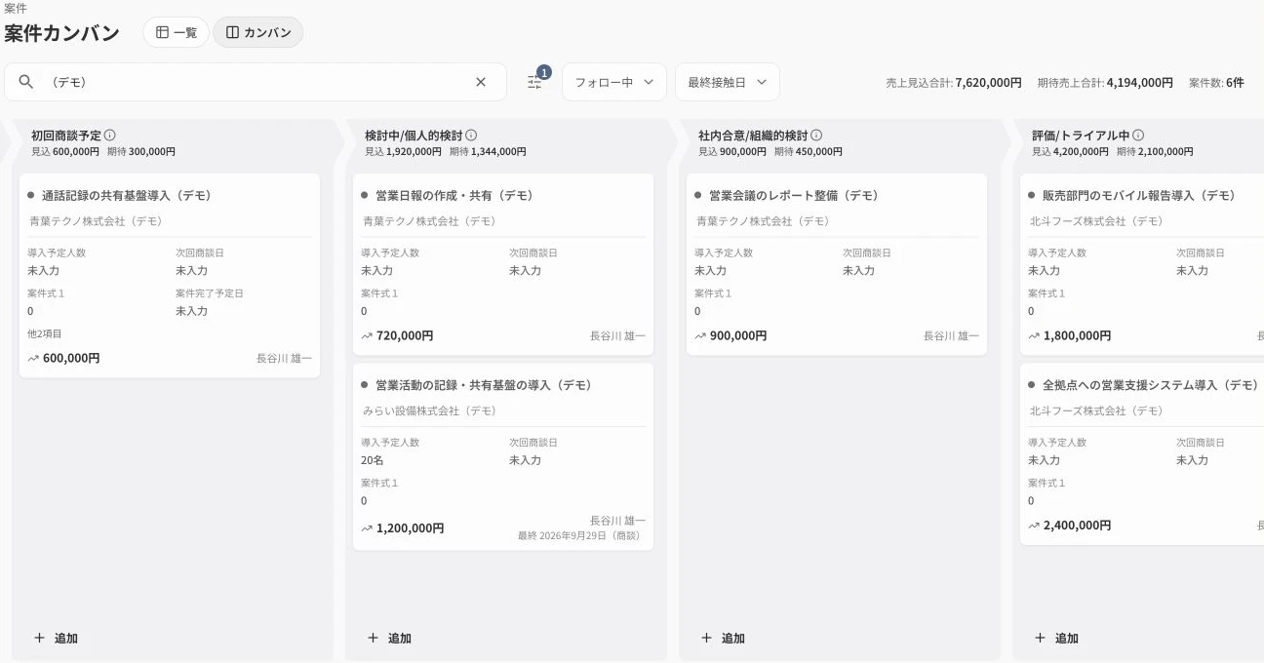
Task: Open card title 営業活動の記録・共有基盤の導入（デモ）
Action: [484, 385]
